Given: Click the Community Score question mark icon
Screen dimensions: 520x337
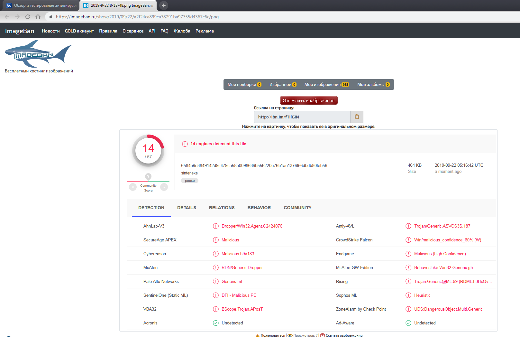Looking at the screenshot, I should pos(148,176).
